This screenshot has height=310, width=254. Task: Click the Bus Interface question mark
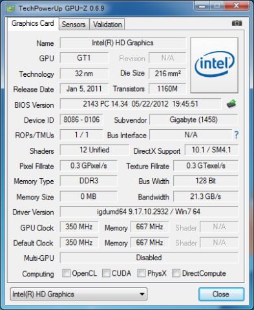click(237, 135)
